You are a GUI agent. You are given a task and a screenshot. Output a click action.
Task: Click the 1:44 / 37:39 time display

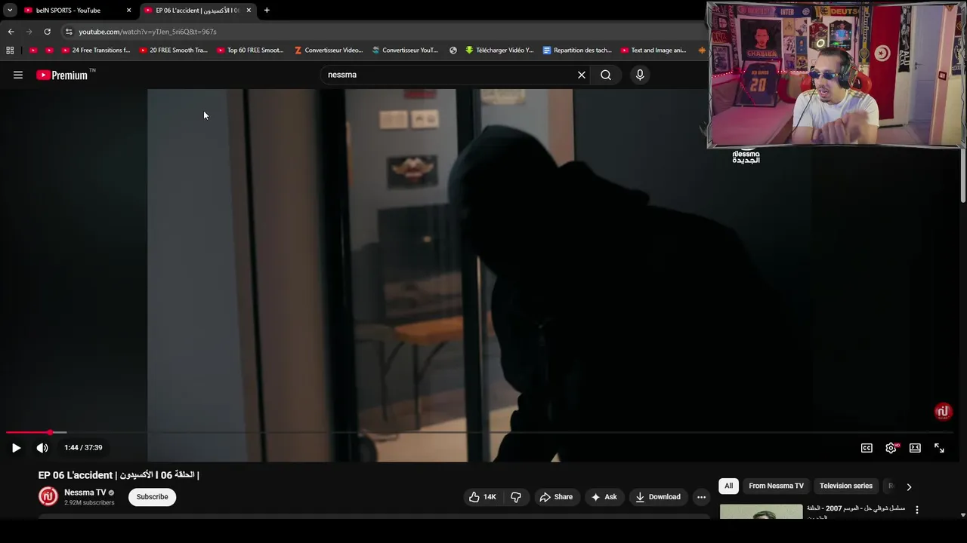pyautogui.click(x=83, y=448)
